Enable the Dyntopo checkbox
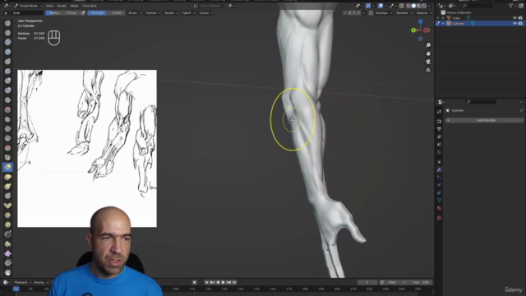Screen dimensions: 526x296 tap(371, 13)
